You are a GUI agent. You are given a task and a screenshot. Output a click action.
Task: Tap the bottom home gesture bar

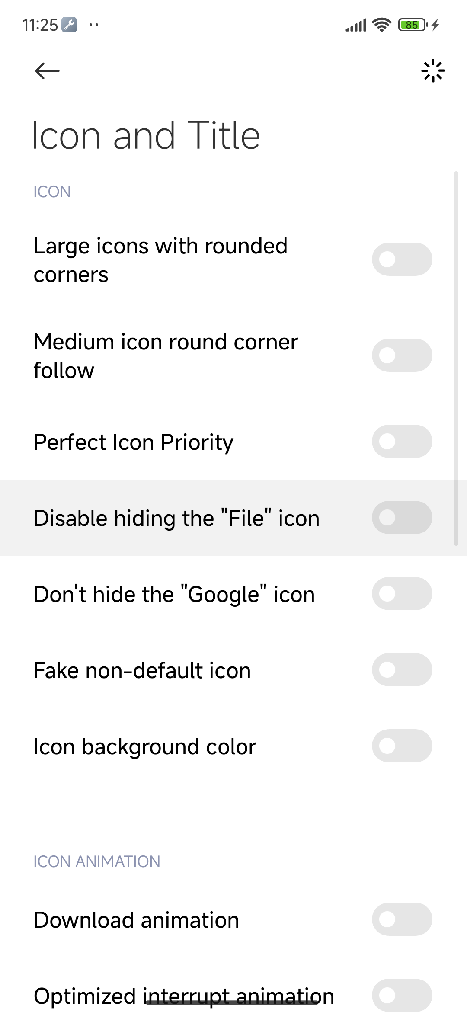(x=233, y=1002)
